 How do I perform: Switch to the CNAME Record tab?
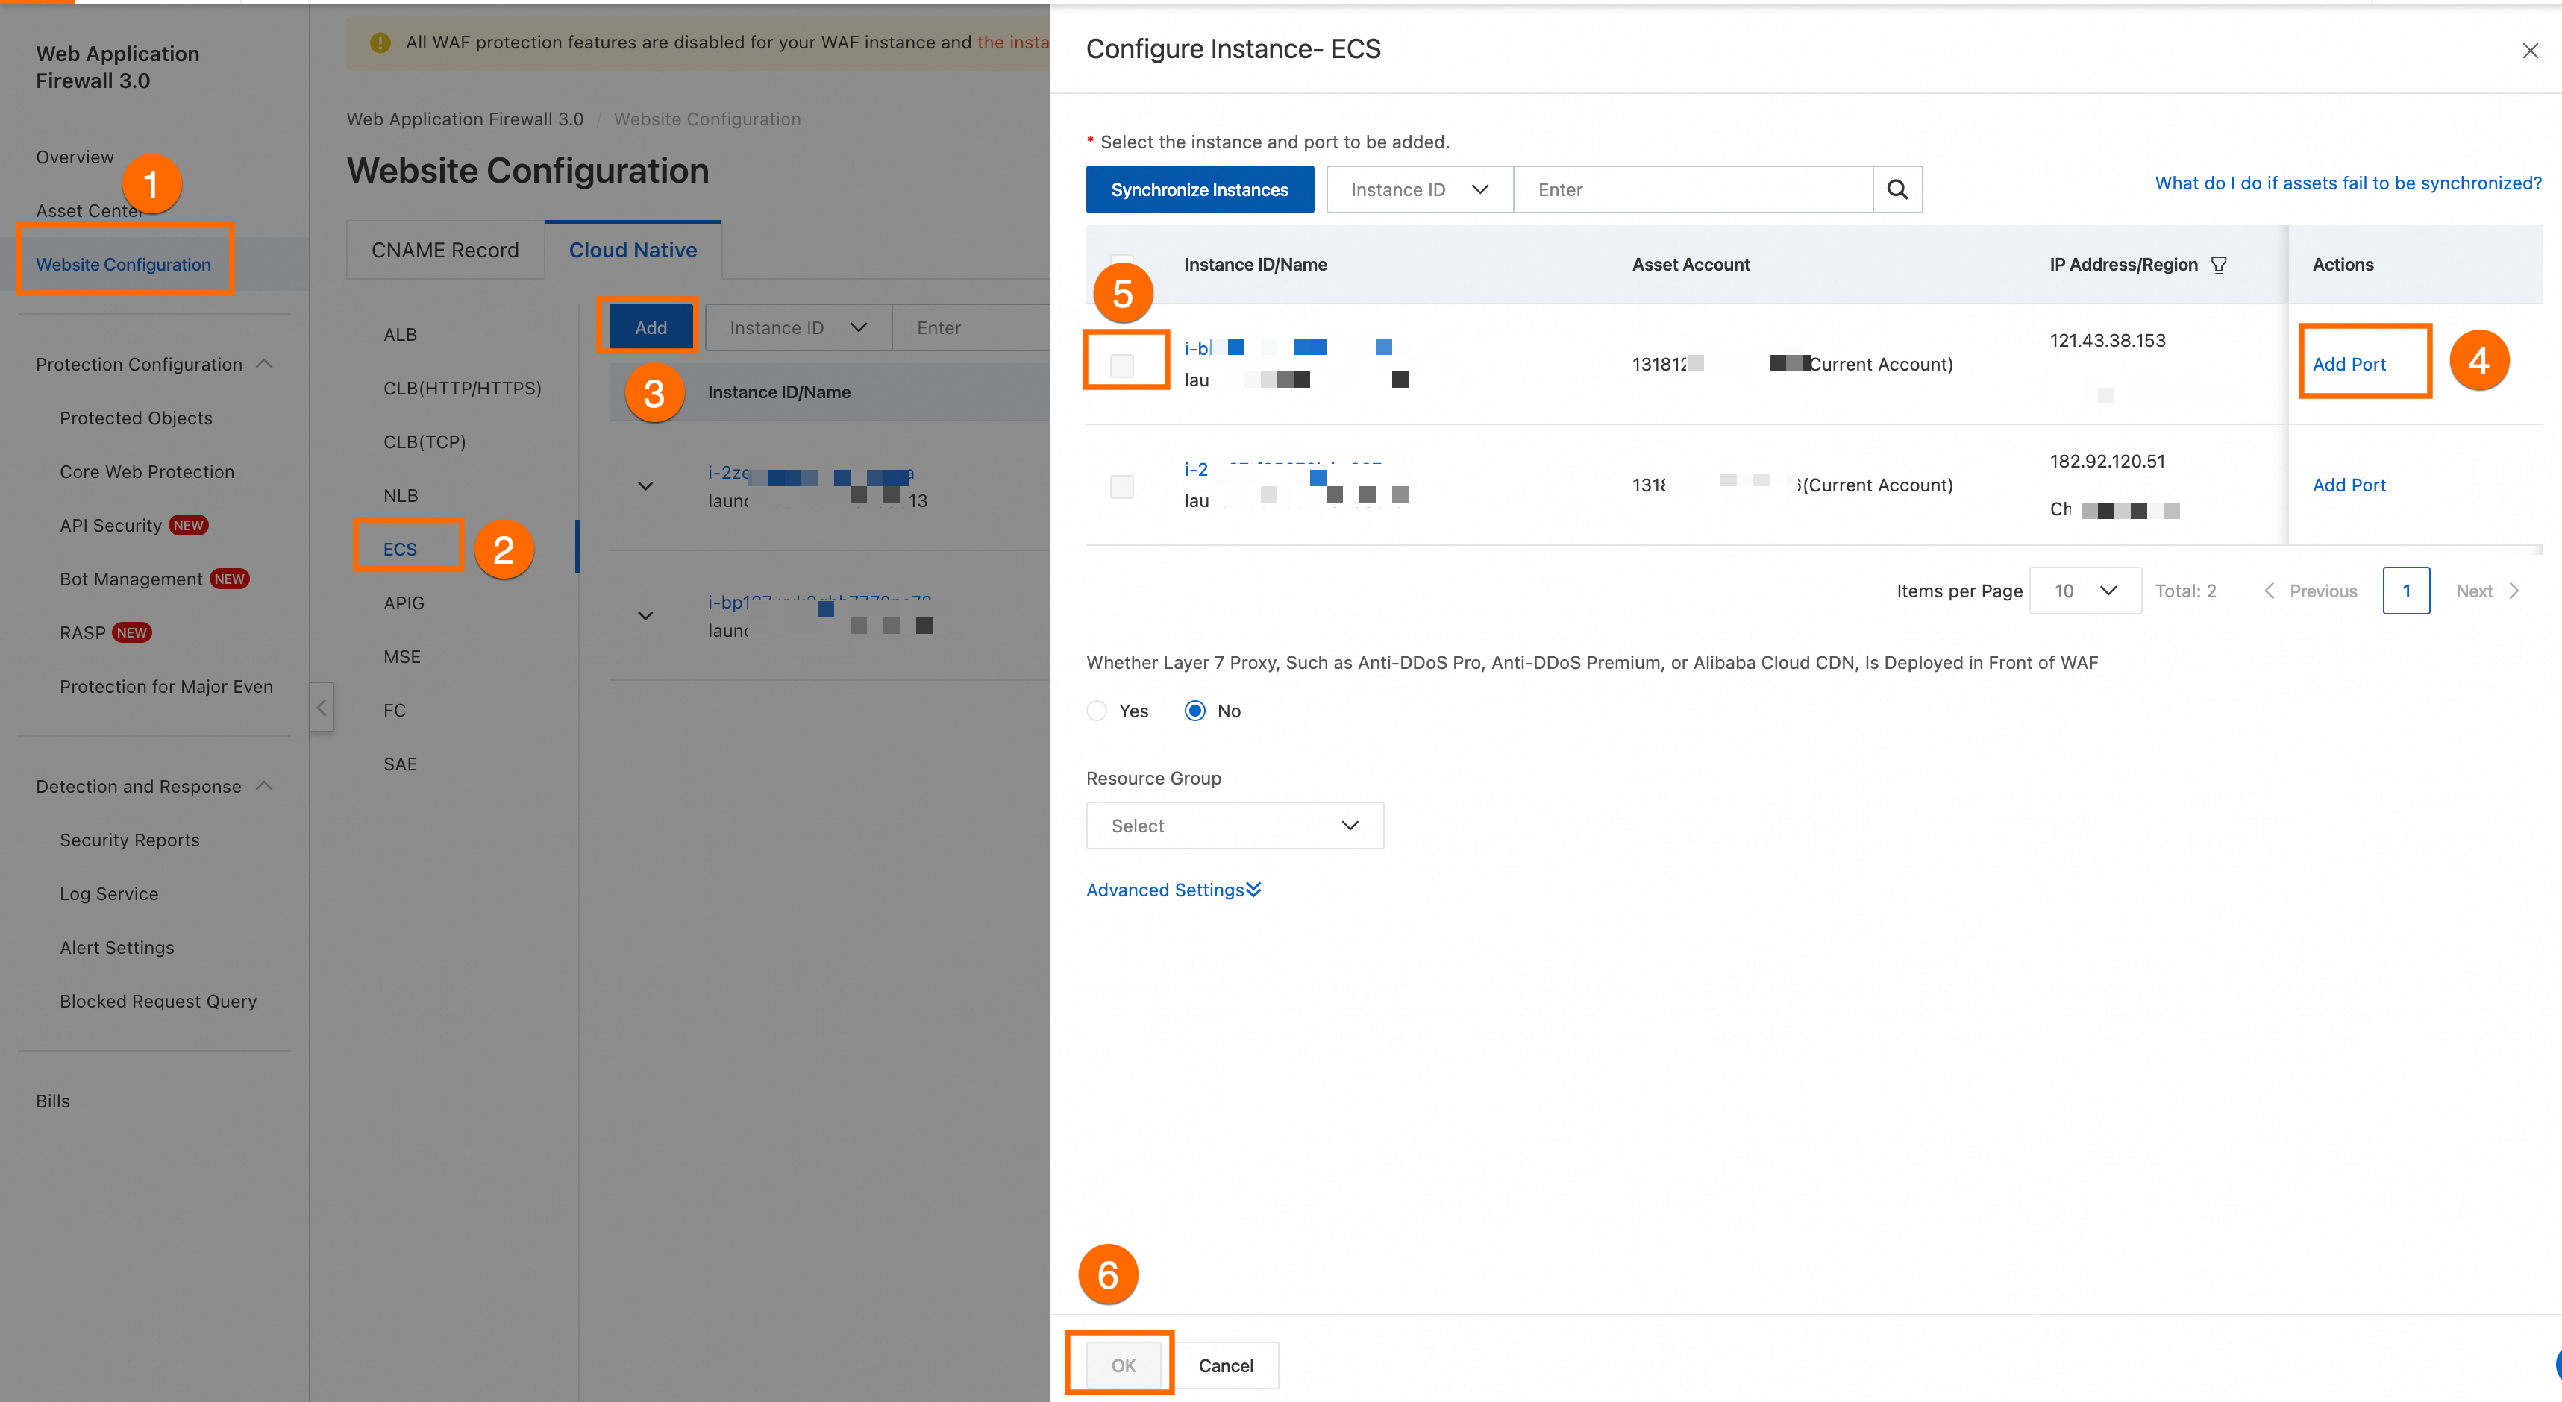(445, 250)
